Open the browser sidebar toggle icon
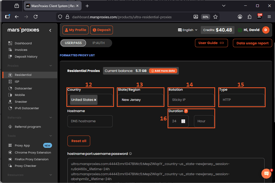Image resolution: width=275 pixels, height=183 pixels. 7,17
